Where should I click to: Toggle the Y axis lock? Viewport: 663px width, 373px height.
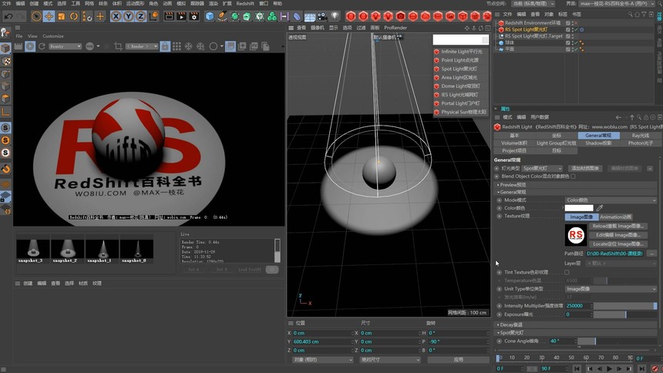(x=129, y=16)
